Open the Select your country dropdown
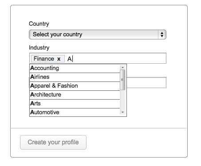 point(98,35)
